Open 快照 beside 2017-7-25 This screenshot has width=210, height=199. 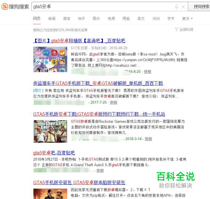coord(113,102)
